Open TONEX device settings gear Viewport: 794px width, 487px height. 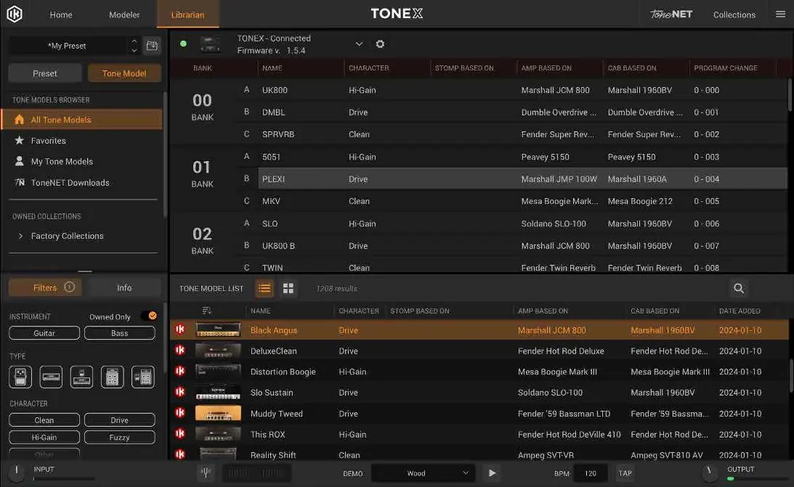[380, 44]
